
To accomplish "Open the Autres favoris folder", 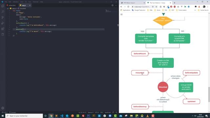I will (x=203, y=10).
